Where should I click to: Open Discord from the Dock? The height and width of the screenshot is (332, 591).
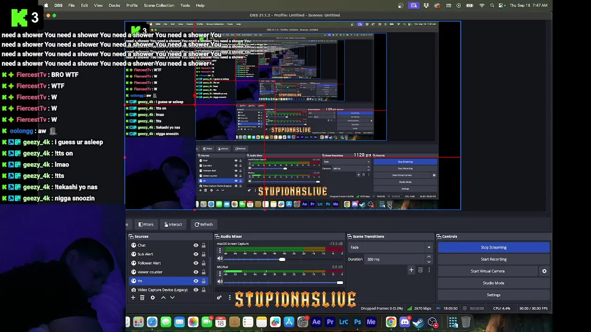[x=404, y=322]
